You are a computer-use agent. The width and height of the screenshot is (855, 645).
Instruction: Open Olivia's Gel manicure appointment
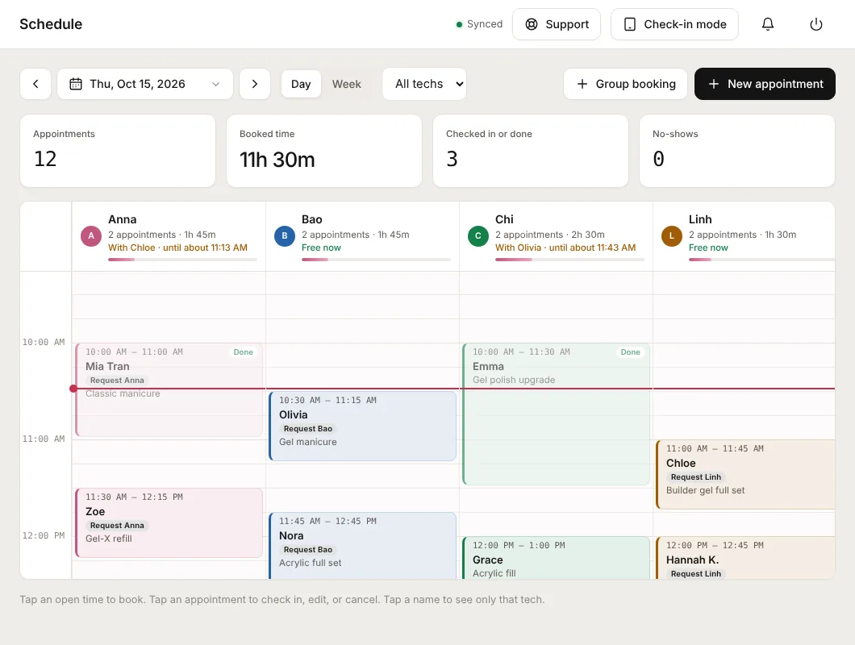[363, 426]
